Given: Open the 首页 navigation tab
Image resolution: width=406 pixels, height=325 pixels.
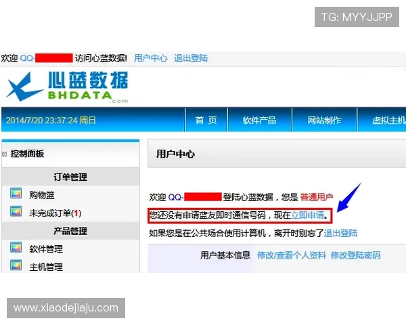Looking at the screenshot, I should coord(206,121).
